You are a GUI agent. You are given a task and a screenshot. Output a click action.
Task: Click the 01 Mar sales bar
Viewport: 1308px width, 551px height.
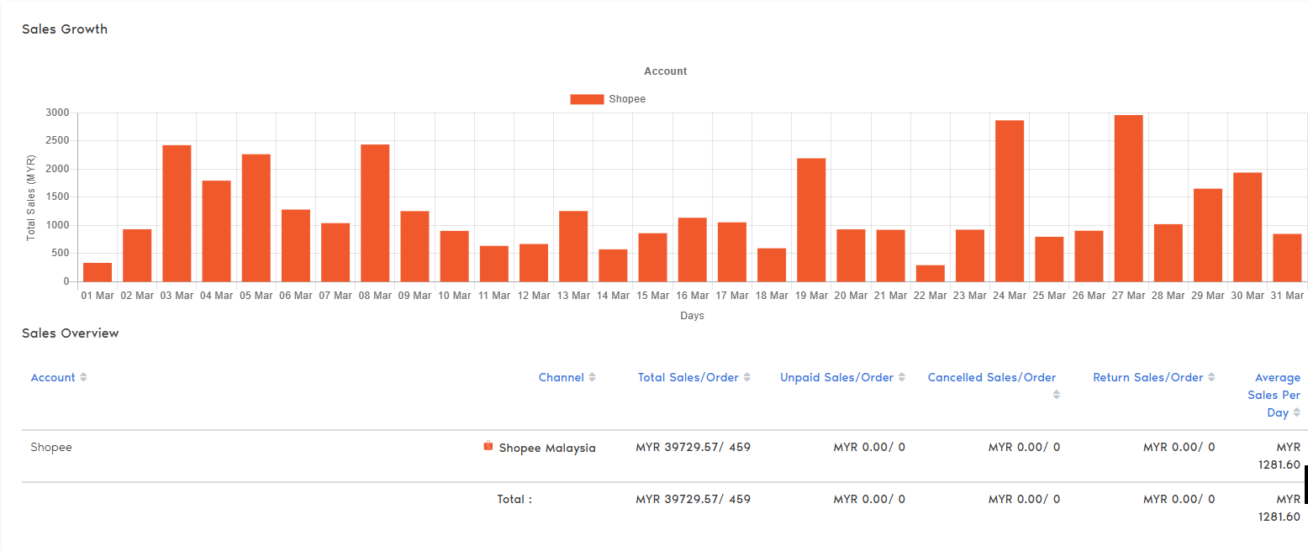[x=98, y=272]
